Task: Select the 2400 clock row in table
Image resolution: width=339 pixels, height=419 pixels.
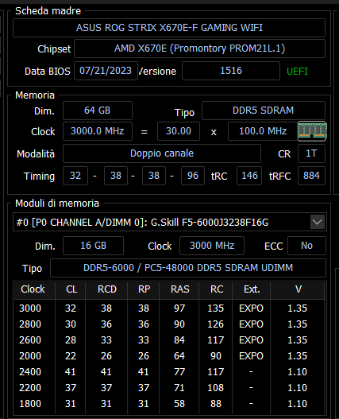Action: point(170,372)
